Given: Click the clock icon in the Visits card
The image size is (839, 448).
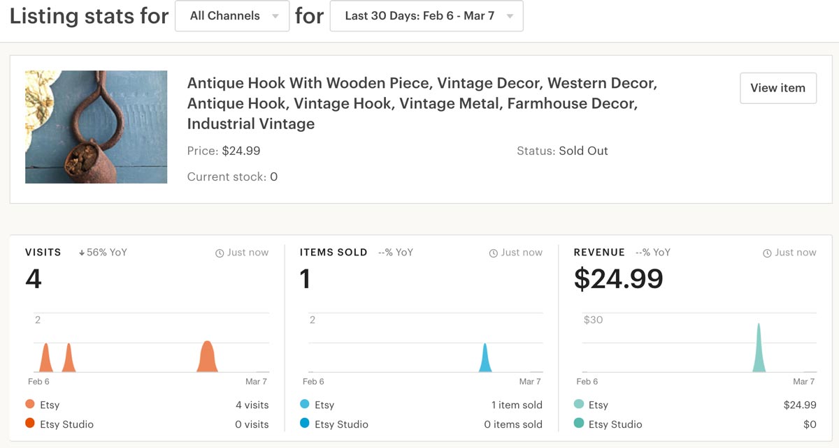Looking at the screenshot, I should pos(220,253).
